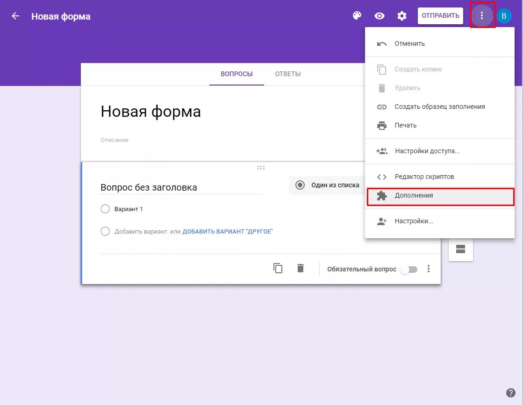The image size is (523, 405).
Task: Click ДОБАВИТЬ ВАРИАНТ "ДРУГОЕ" link
Action: (x=228, y=231)
